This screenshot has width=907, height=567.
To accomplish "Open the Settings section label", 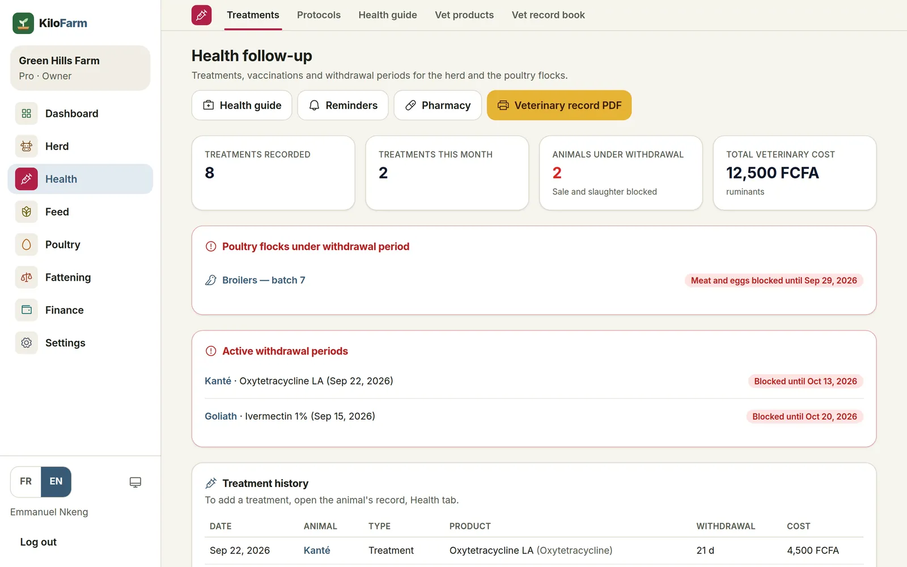I will pos(65,343).
